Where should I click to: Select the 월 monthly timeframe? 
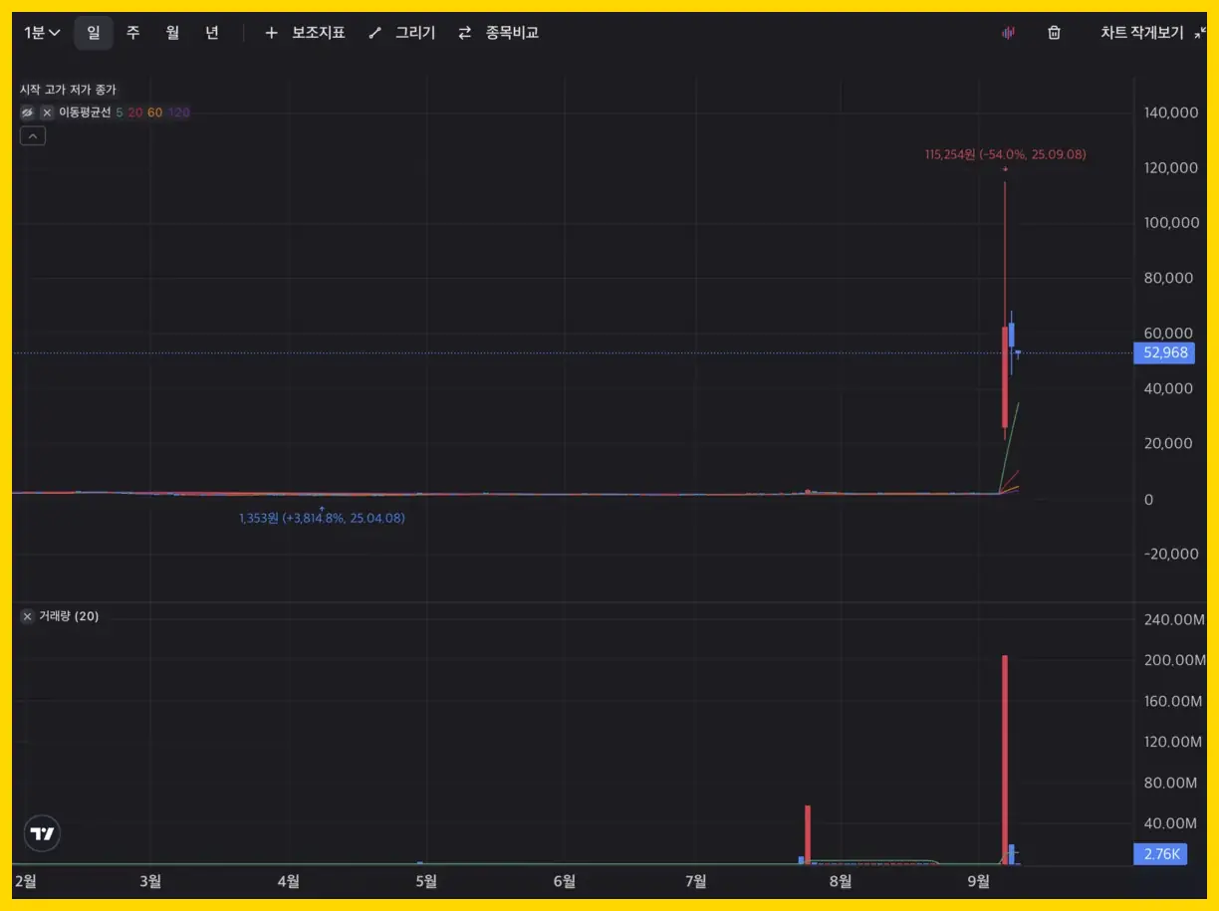172,33
